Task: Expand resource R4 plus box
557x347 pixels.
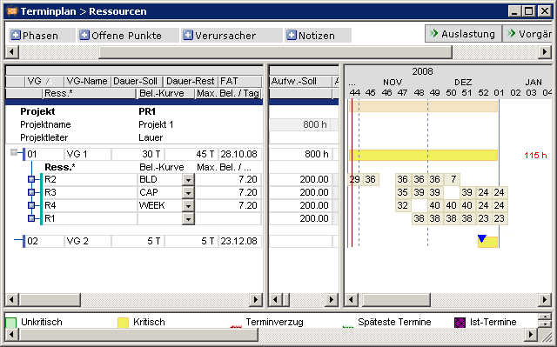Action: pyautogui.click(x=31, y=205)
